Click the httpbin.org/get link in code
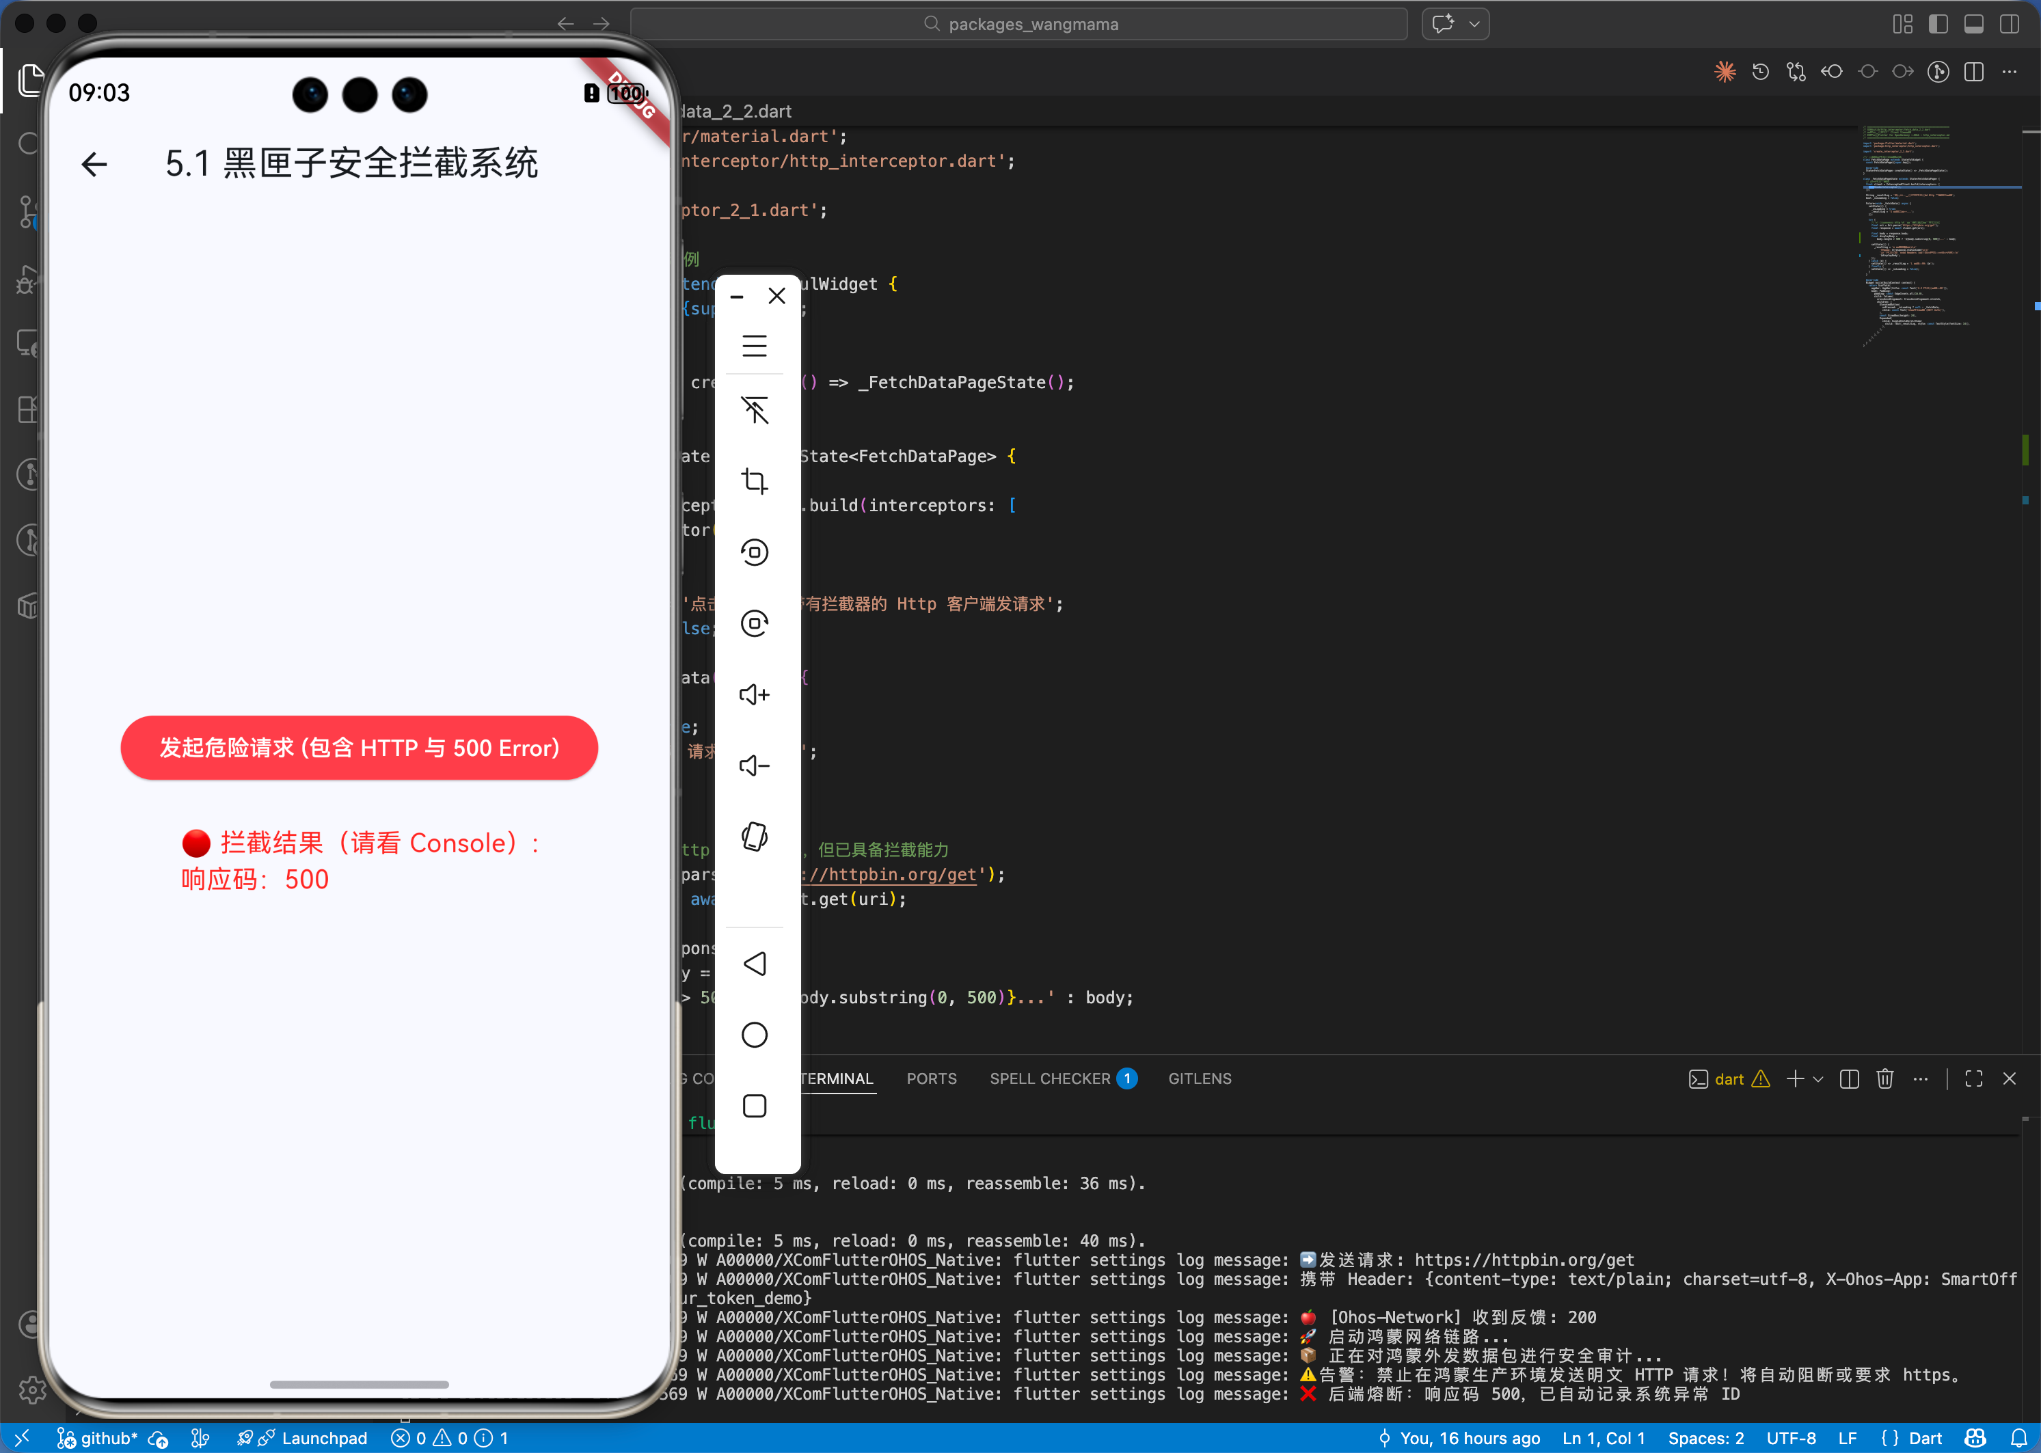The height and width of the screenshot is (1453, 2041). click(x=895, y=874)
